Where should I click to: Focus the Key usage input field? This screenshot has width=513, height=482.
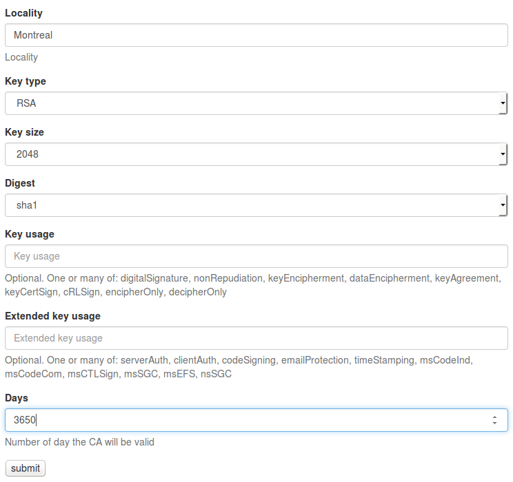(x=256, y=256)
